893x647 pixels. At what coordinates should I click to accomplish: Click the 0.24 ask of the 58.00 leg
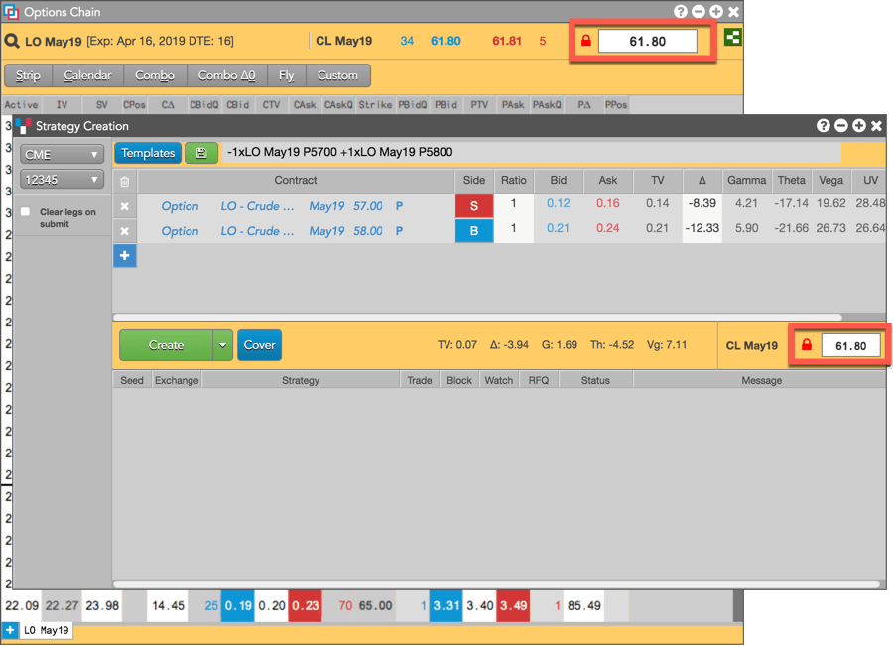607,228
